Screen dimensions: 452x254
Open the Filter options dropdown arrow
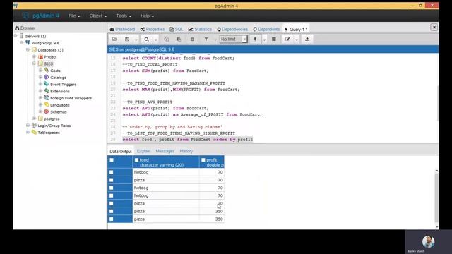tap(215, 40)
